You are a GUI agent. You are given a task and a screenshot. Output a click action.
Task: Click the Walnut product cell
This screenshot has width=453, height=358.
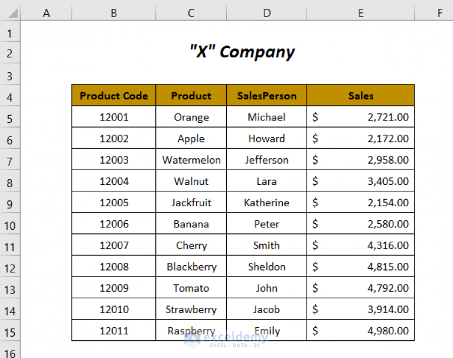coord(191,181)
